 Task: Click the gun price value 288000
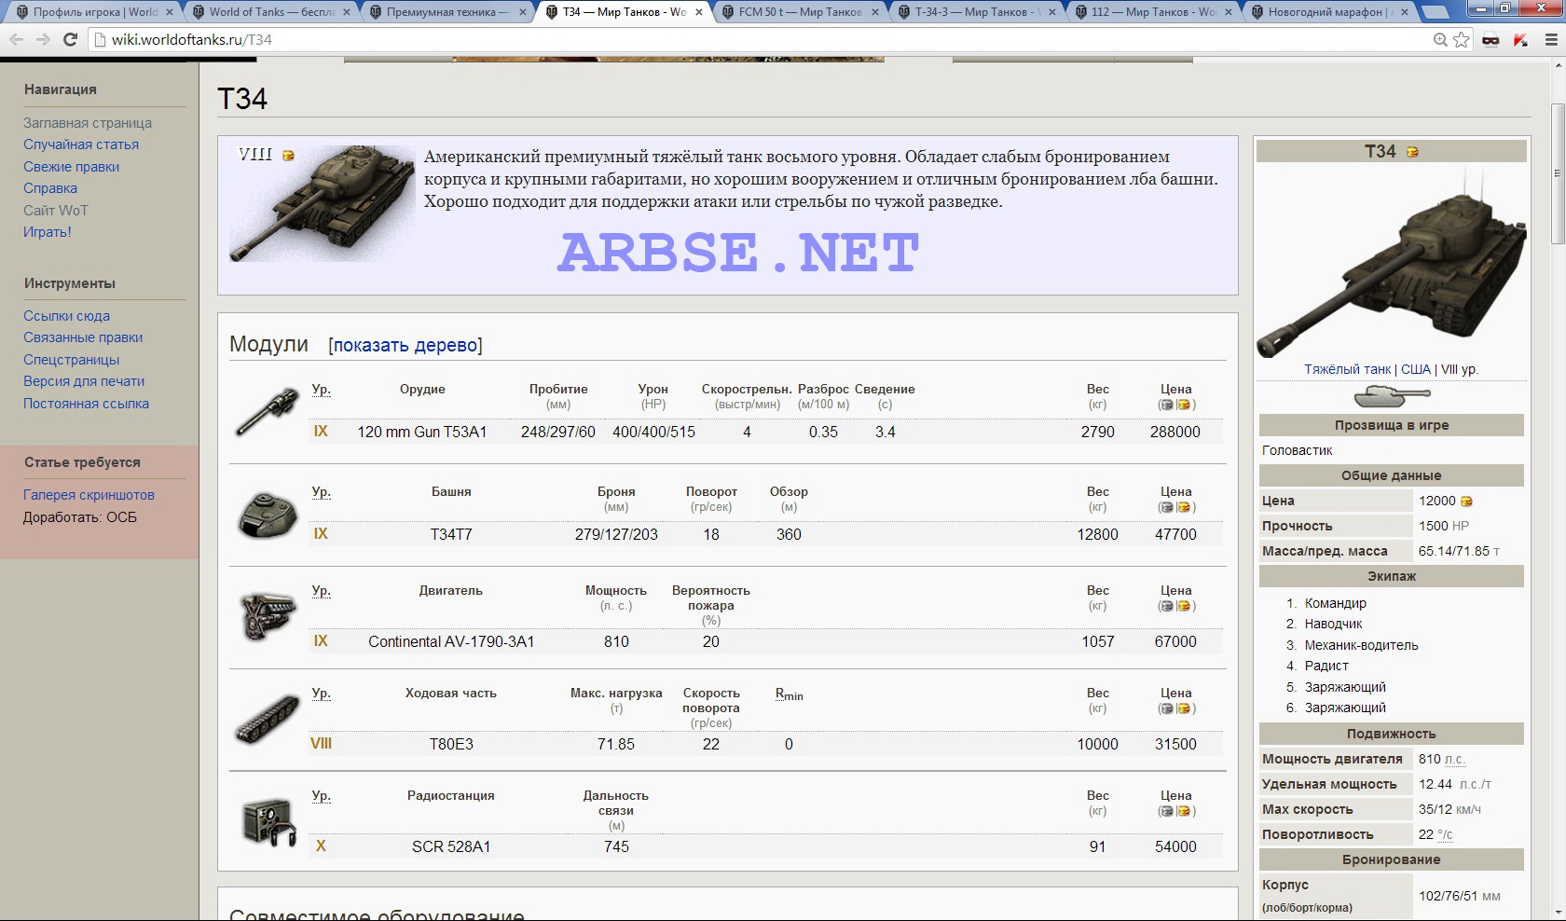(1174, 433)
